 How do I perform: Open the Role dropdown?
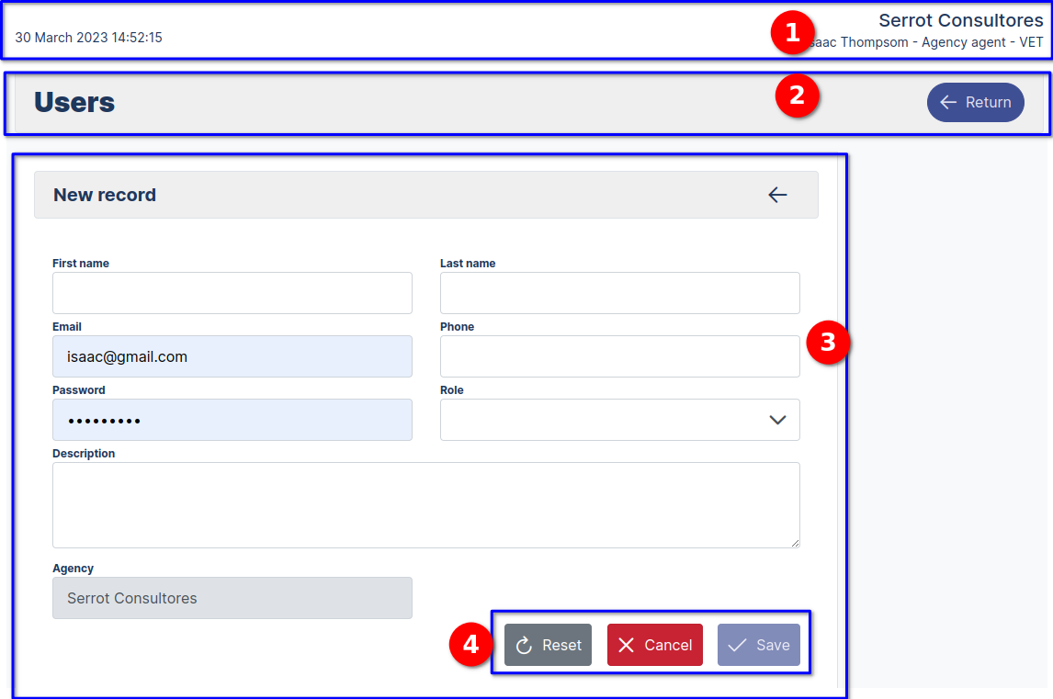click(619, 419)
